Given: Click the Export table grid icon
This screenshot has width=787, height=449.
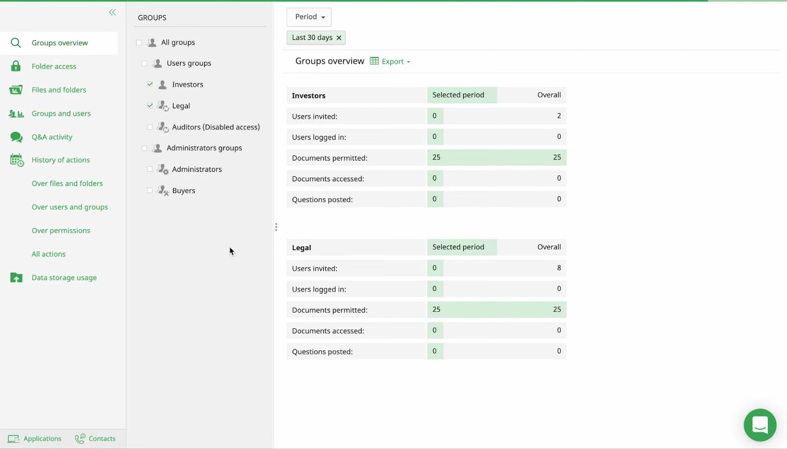Looking at the screenshot, I should click(374, 61).
